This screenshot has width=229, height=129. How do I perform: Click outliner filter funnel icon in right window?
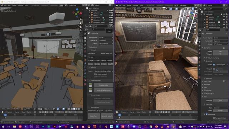point(226,9)
